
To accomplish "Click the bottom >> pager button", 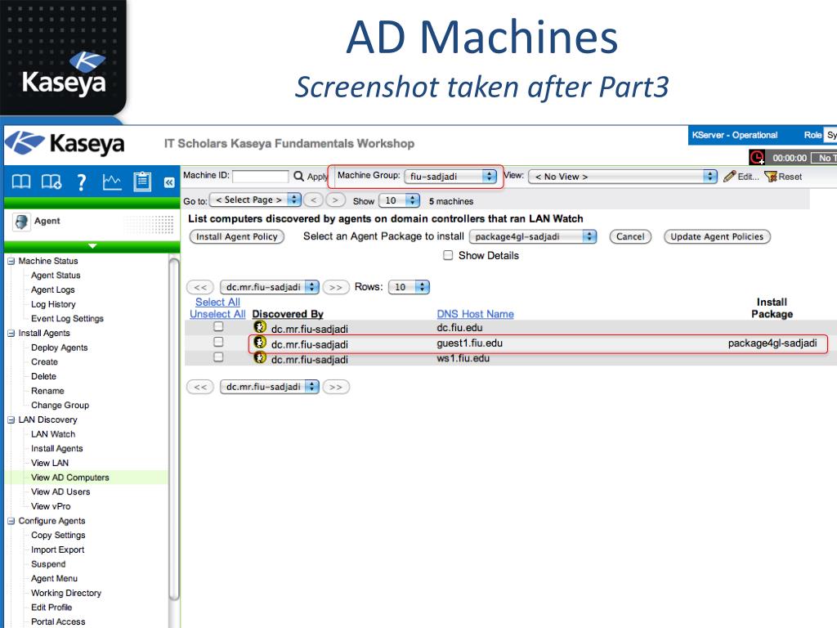I will (336, 387).
